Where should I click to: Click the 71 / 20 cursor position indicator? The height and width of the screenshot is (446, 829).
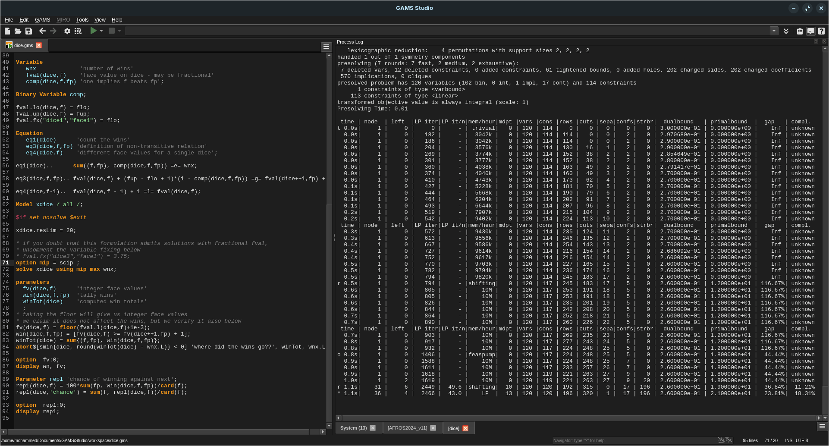pyautogui.click(x=771, y=440)
